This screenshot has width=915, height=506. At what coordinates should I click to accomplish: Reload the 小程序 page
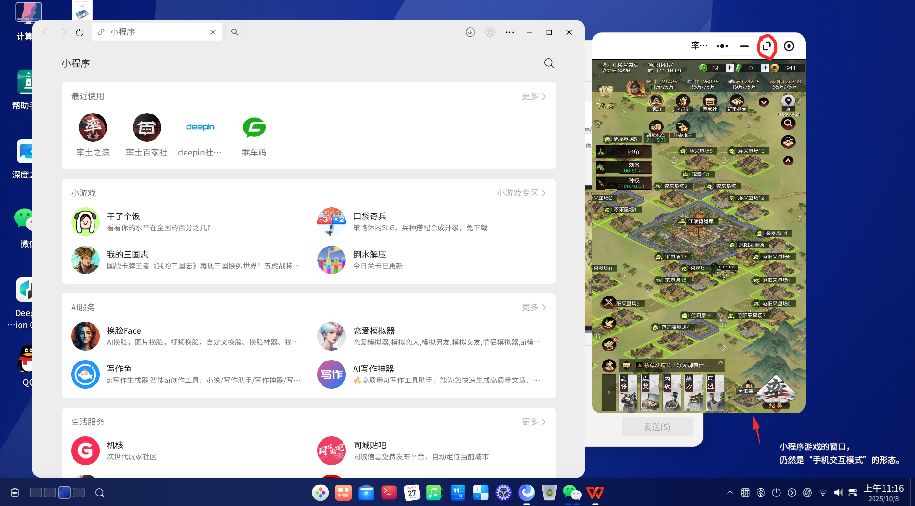point(79,32)
